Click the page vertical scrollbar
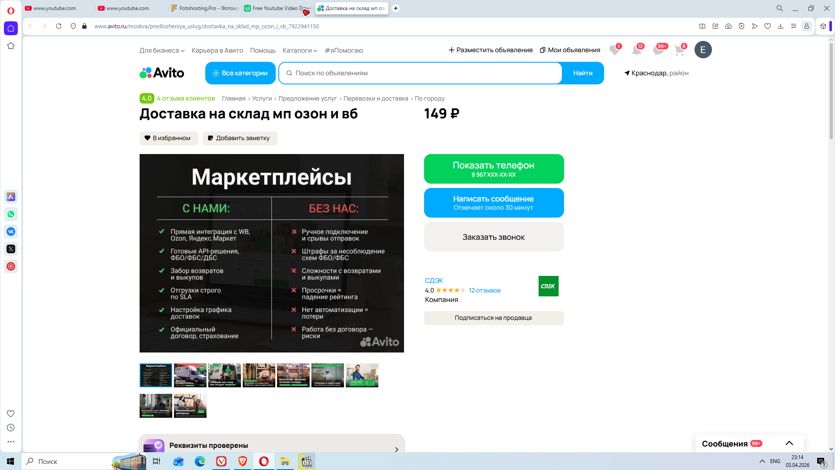This screenshot has width=835, height=470. (x=831, y=91)
